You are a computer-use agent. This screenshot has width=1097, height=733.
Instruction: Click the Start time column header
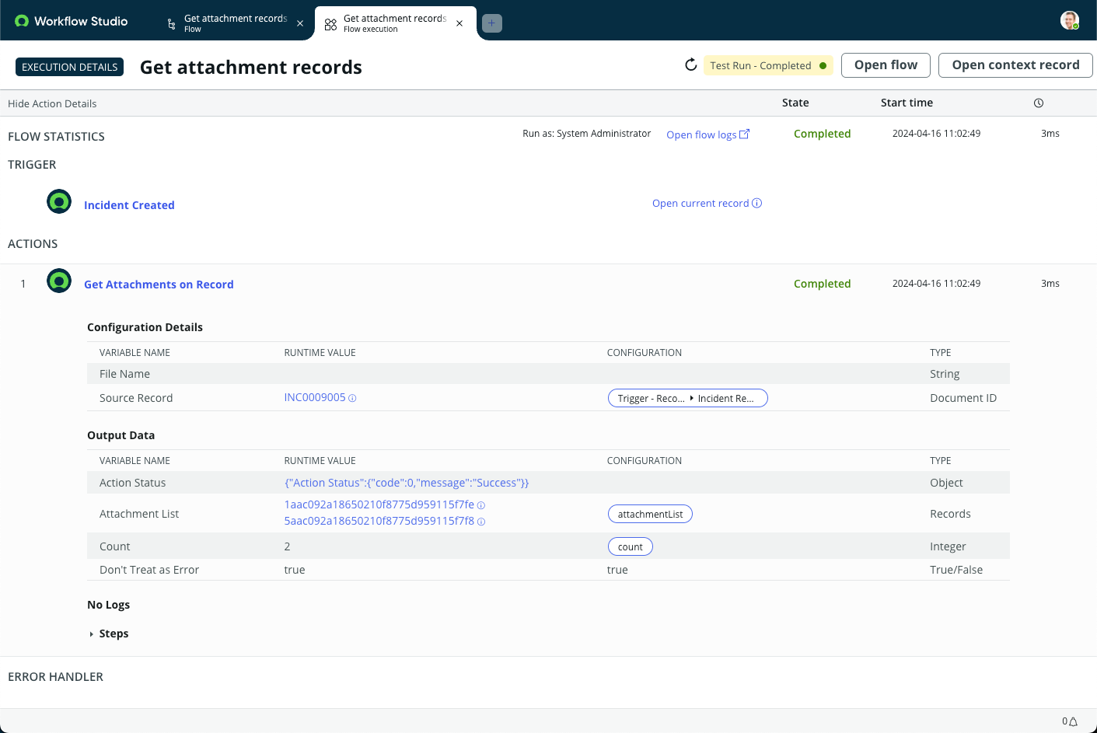tap(907, 103)
